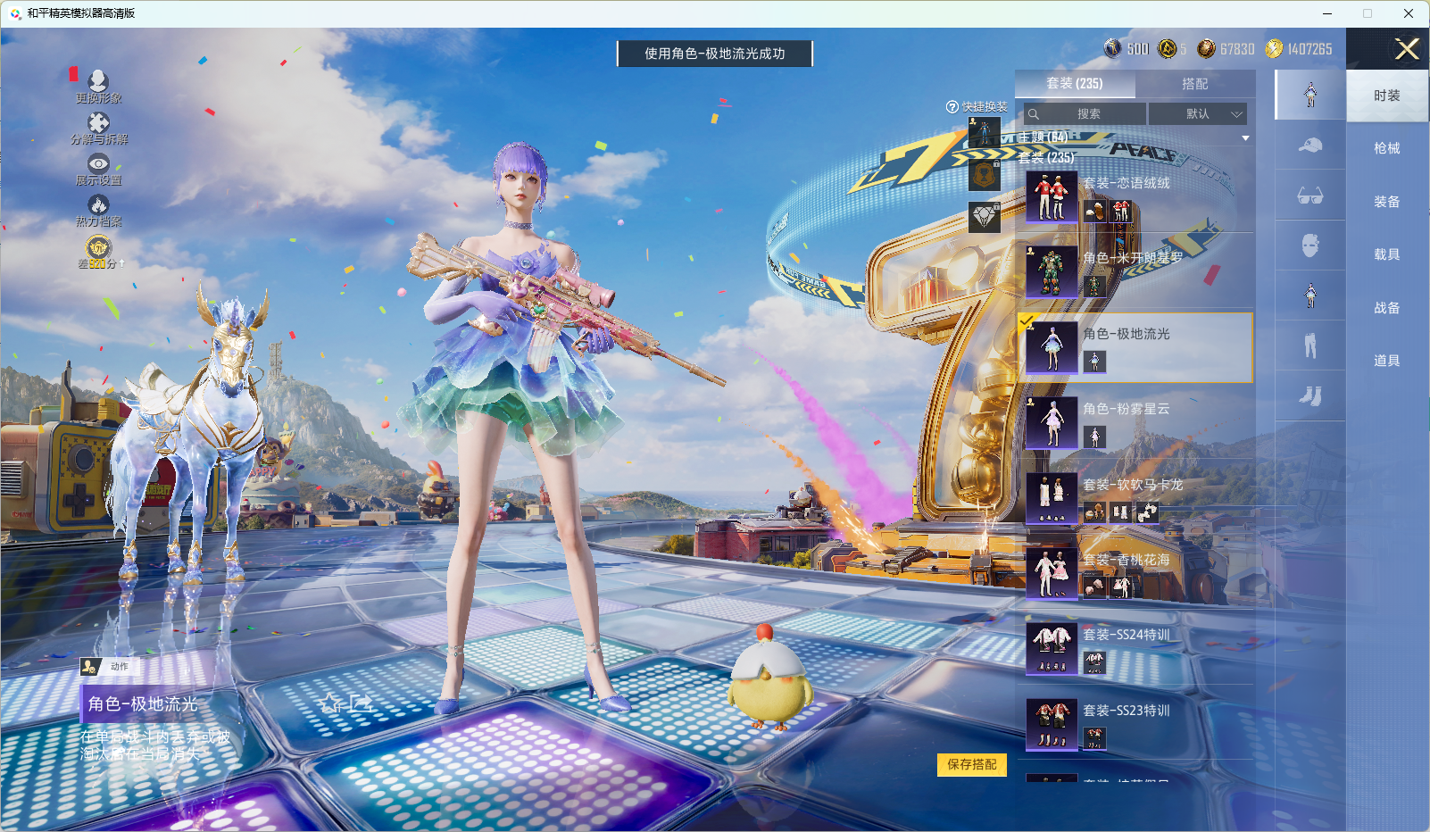
Task: Open the 热力档案 flame icon
Action: (98, 204)
